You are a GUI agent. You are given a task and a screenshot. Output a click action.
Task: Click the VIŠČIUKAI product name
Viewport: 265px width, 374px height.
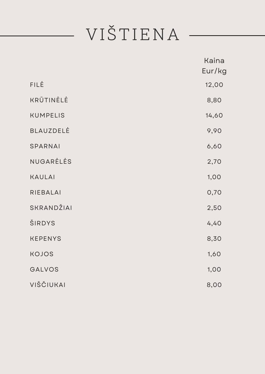click(x=48, y=284)
